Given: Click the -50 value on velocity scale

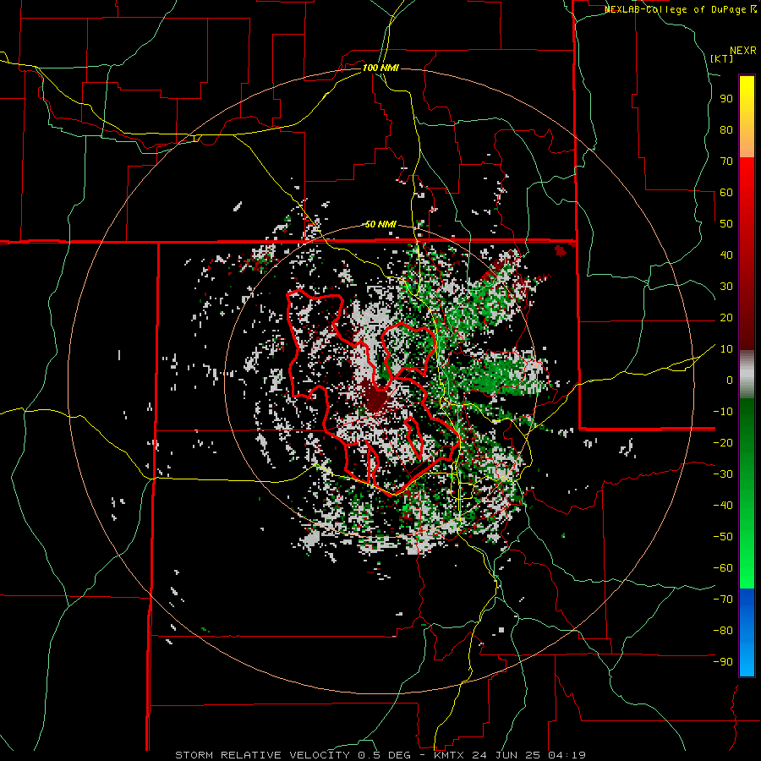Looking at the screenshot, I should coord(723,537).
